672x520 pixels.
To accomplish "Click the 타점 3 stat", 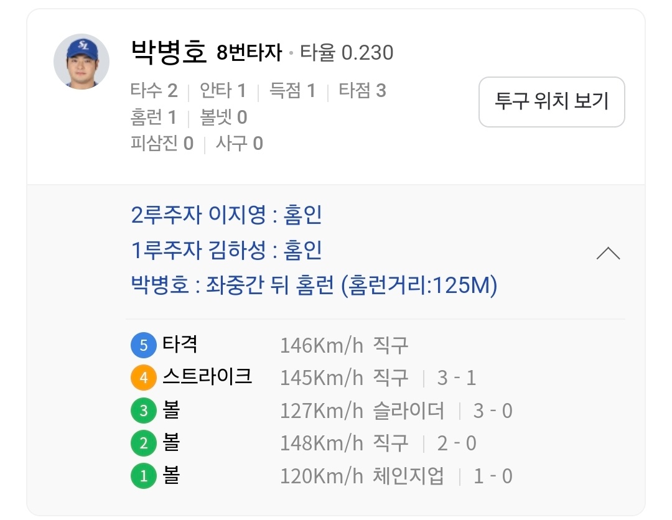I will 362,91.
